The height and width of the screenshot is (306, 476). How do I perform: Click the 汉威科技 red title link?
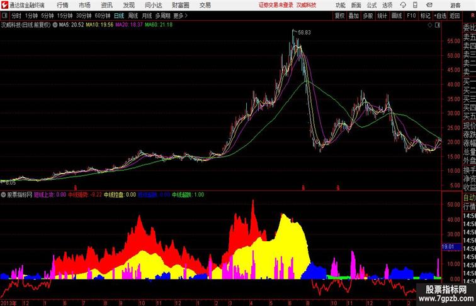306,5
